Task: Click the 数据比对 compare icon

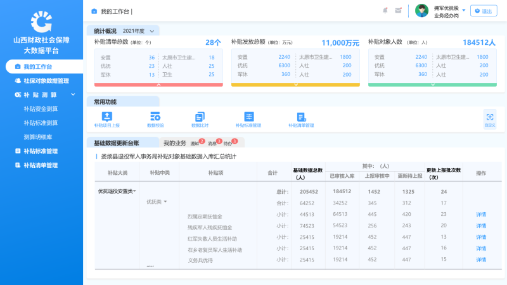Action: [200, 116]
